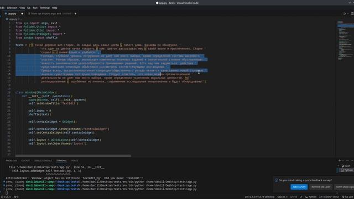Click the terminal input cursor line
Image resolution: width=354 pixels, height=199 pixels.
[x=7, y=193]
